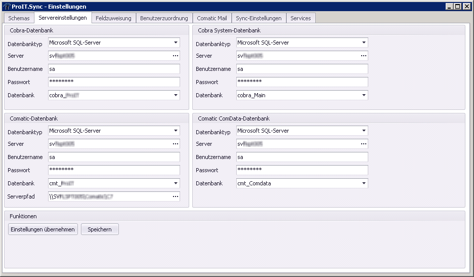Image resolution: width=474 pixels, height=277 pixels.
Task: Click the Einstellungen übernehmen button
Action: pos(43,229)
